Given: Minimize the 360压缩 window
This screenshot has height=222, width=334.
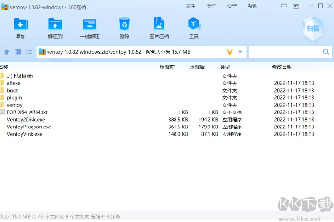Looking at the screenshot, I should [311, 6].
